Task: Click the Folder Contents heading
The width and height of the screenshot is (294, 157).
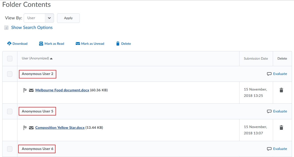Action: [x=26, y=5]
